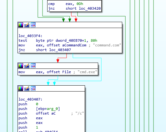Image resolution: width=166 pixels, height=132 pixels.
Task: Click "cmd.exe" comment string
Action: point(87,72)
